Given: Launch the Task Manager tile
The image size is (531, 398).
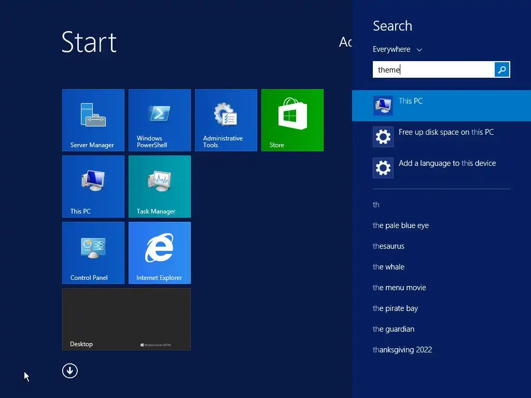Looking at the screenshot, I should 160,187.
